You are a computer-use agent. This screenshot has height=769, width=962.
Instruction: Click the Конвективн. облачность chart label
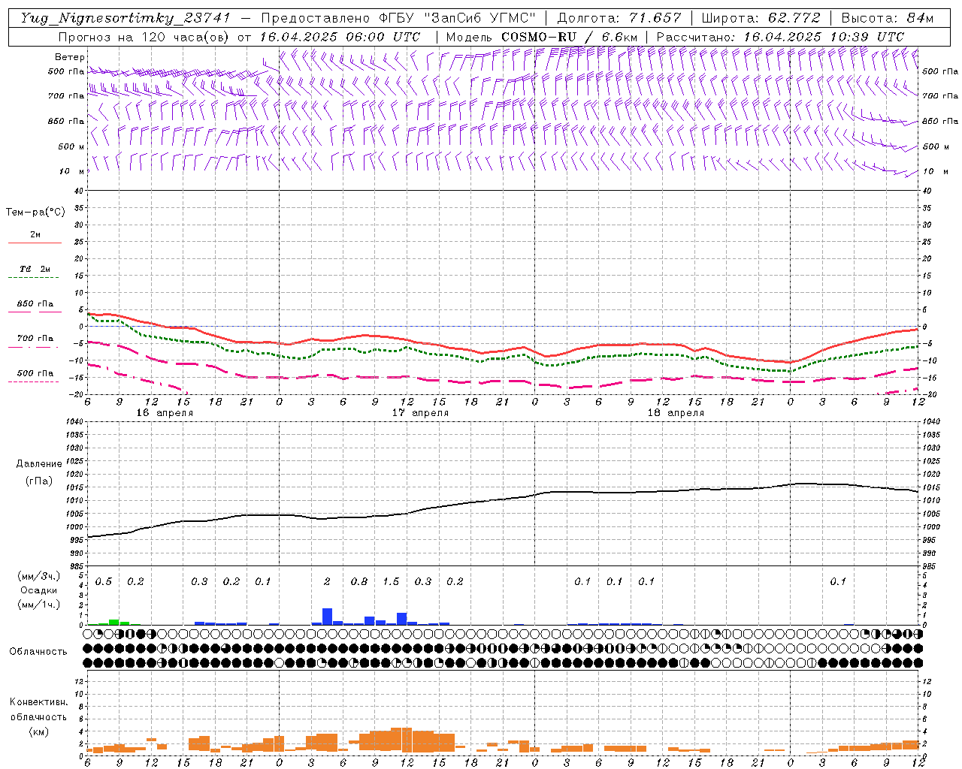click(38, 716)
